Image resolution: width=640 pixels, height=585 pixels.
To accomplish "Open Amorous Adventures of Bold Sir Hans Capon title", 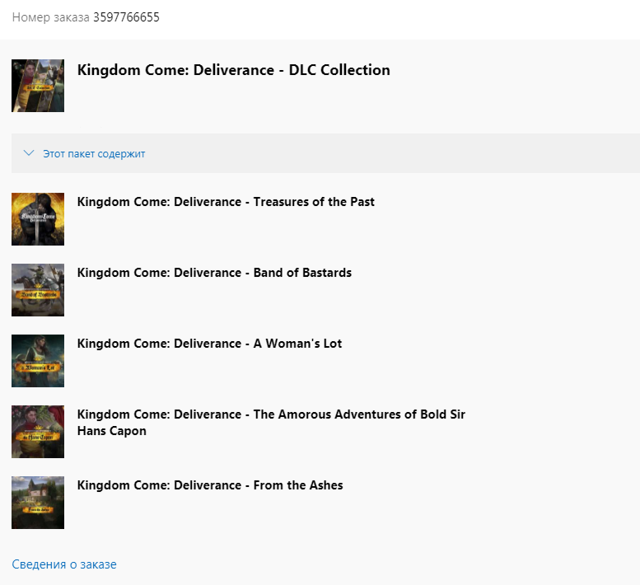I will click(271, 423).
